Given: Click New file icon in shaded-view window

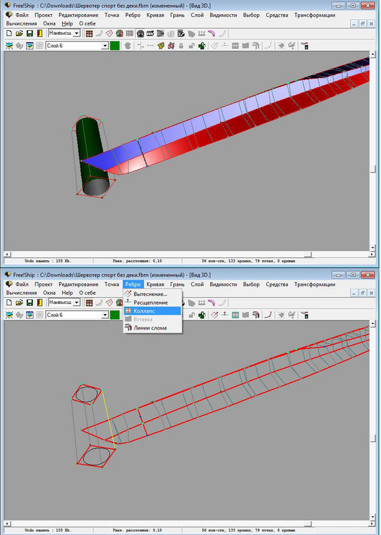Looking at the screenshot, I should [9, 33].
